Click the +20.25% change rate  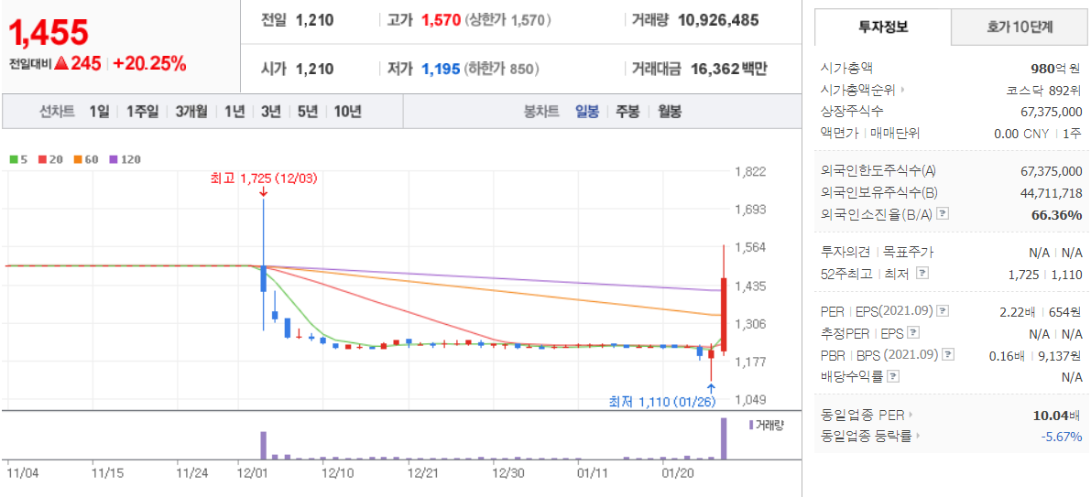149,63
